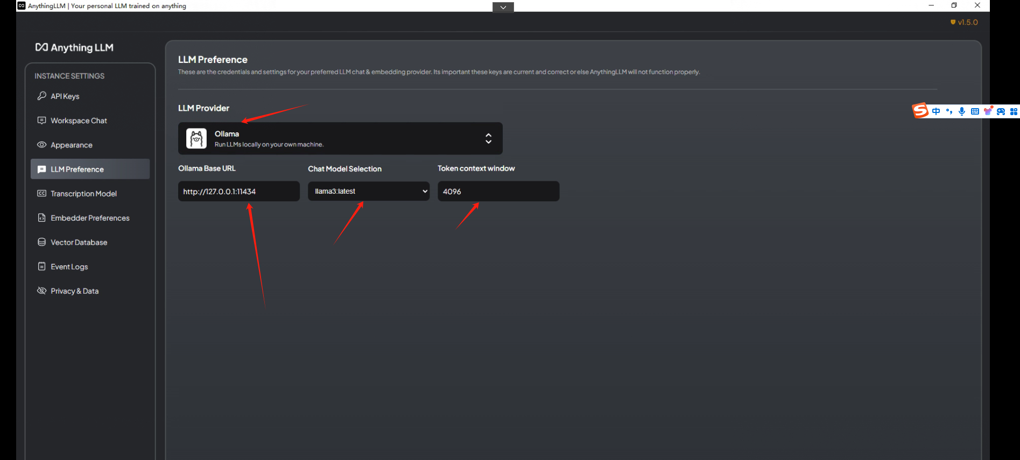1020x460 pixels.
Task: Open the API Keys settings
Action: tap(90, 96)
